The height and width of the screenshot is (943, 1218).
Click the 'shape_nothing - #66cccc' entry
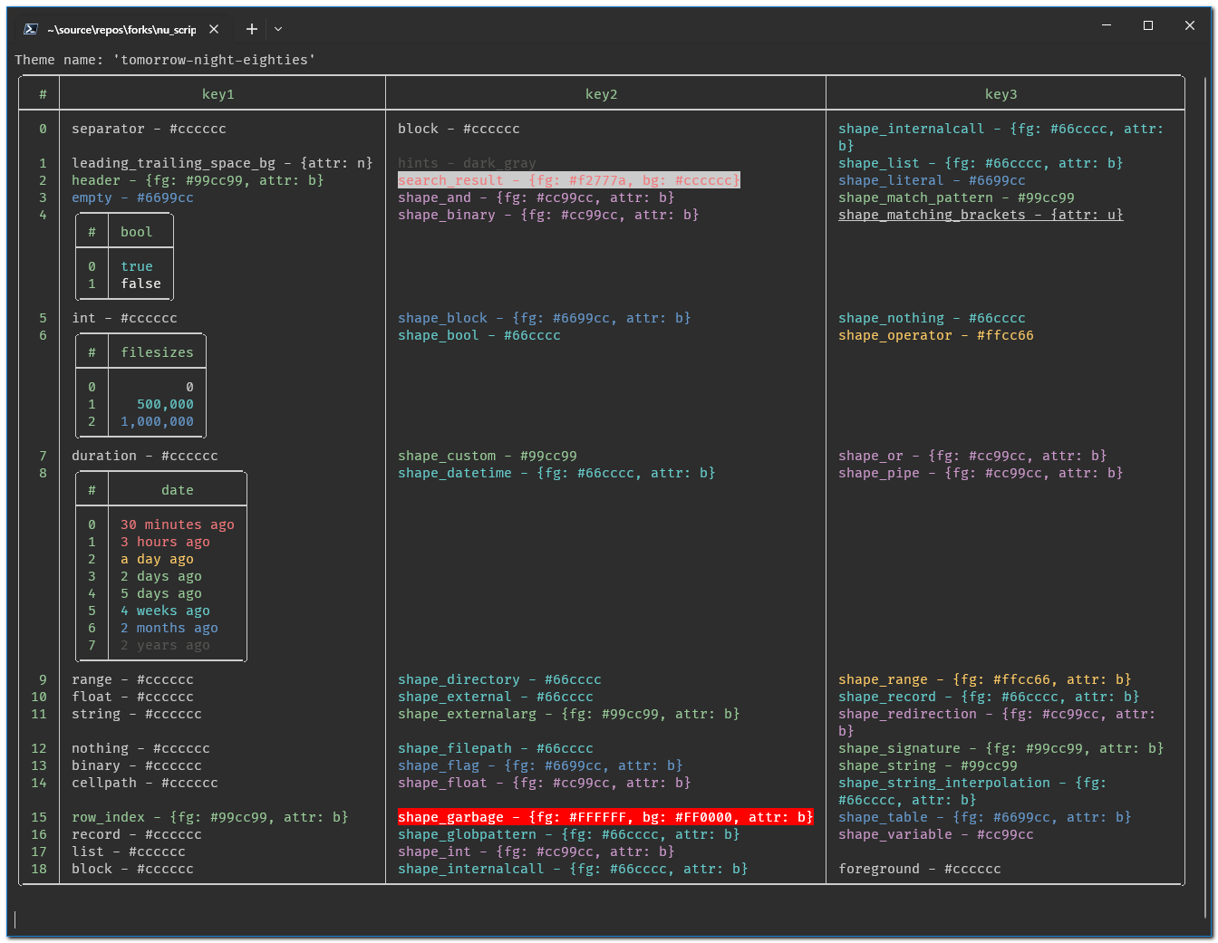pos(933,318)
